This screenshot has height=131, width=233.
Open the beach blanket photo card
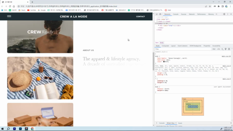click(x=40, y=78)
